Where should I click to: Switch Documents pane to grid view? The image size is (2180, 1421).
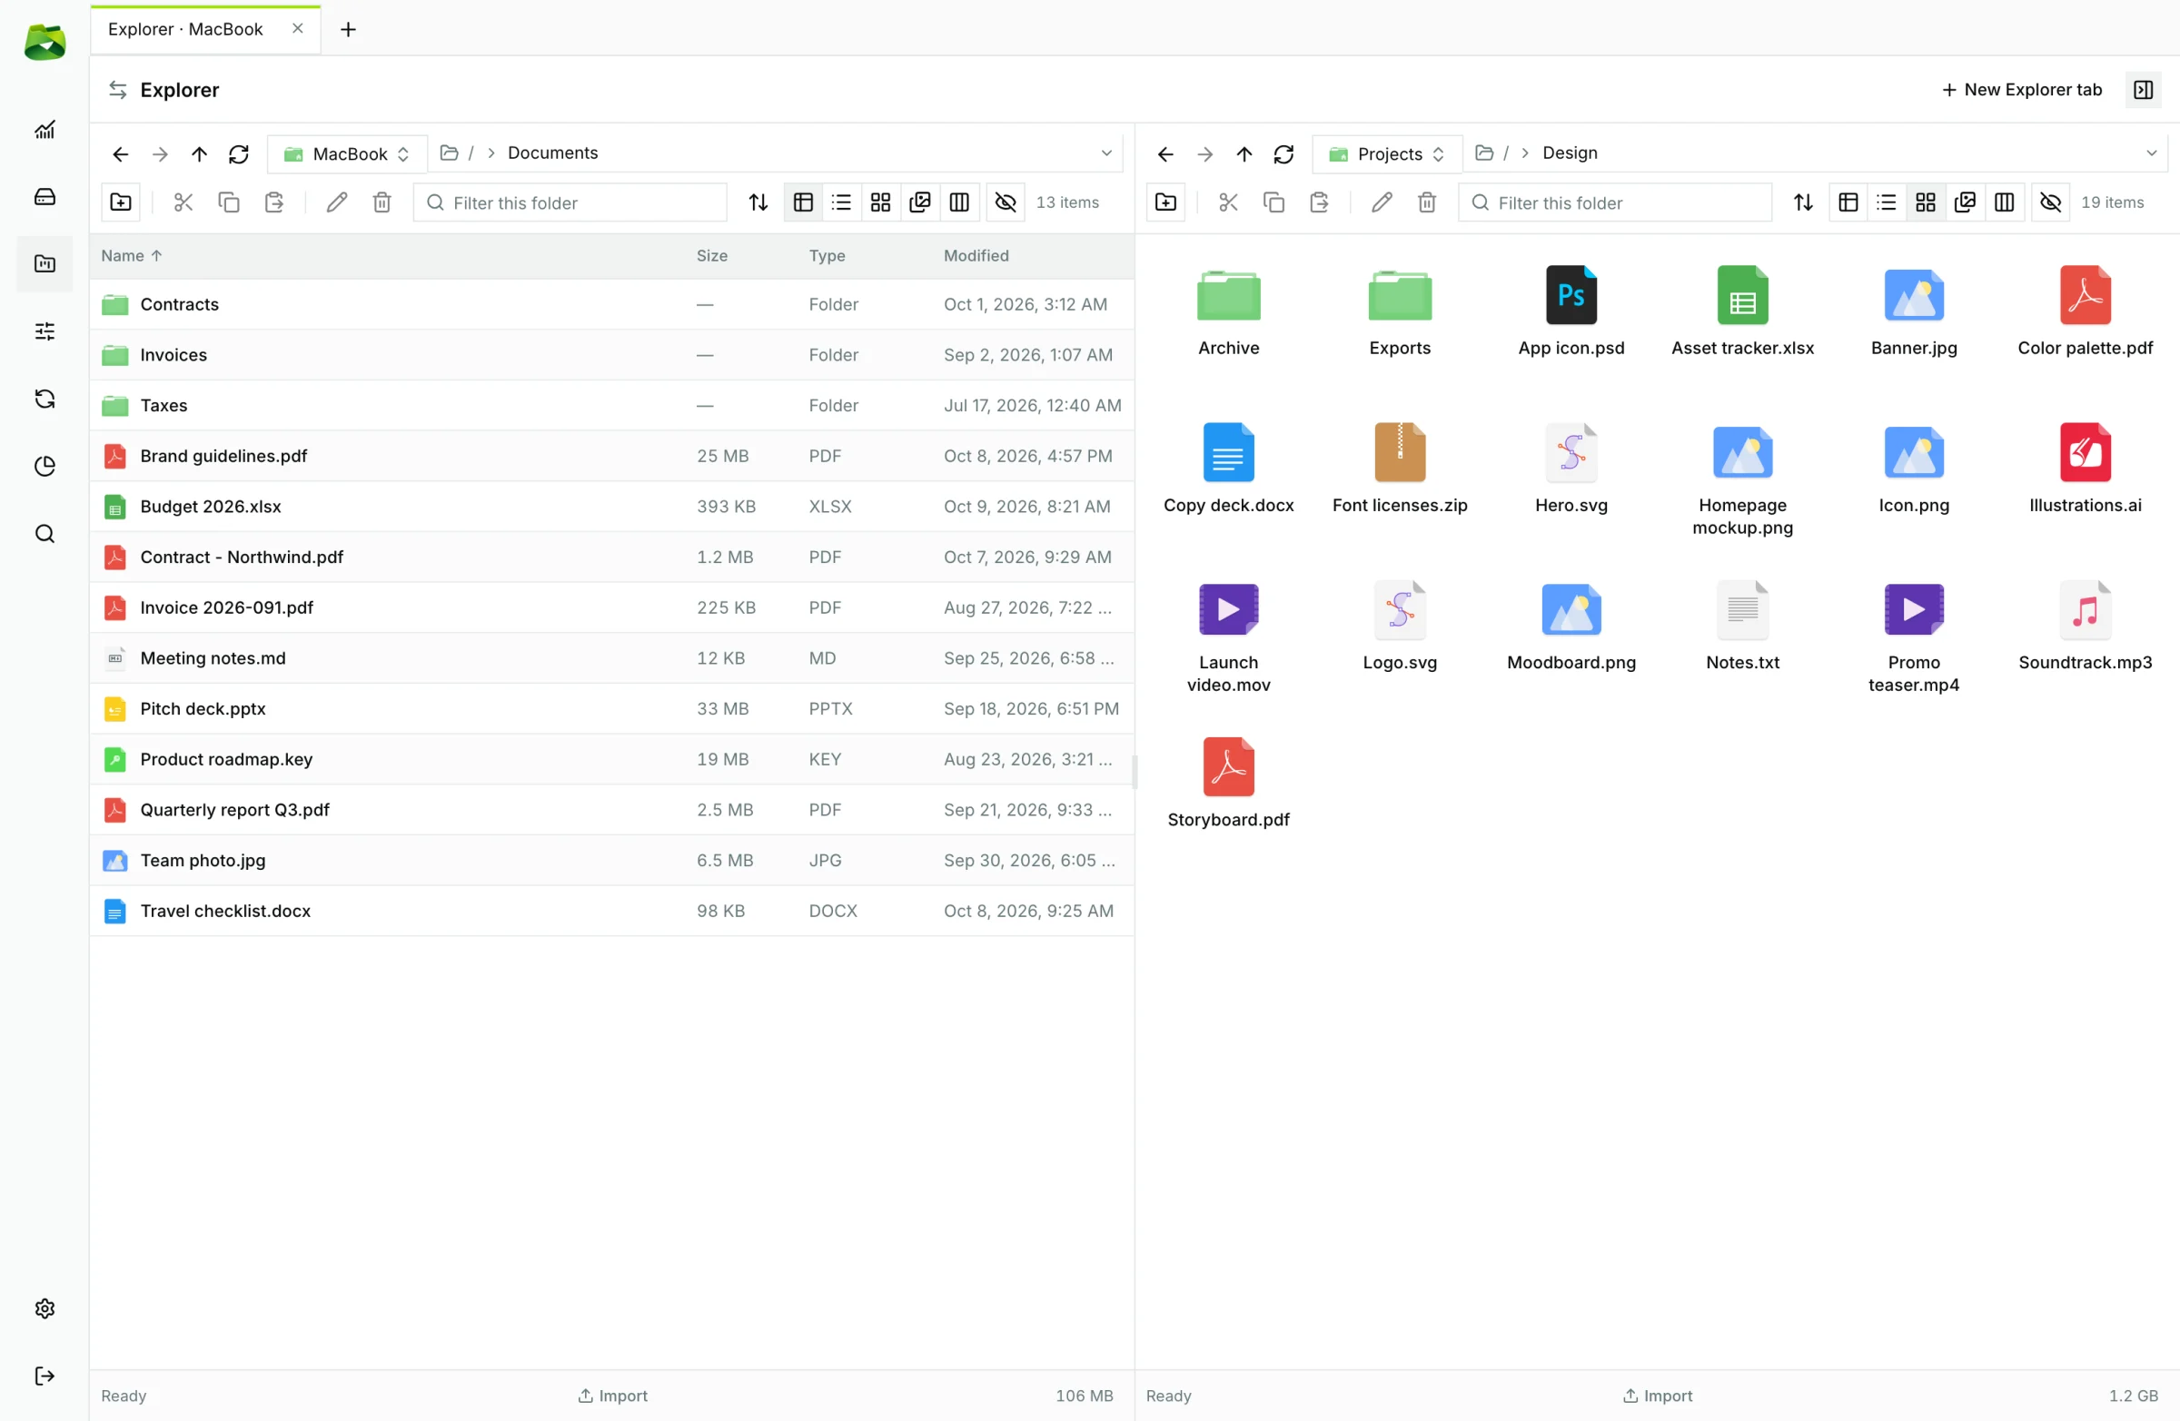pos(880,202)
